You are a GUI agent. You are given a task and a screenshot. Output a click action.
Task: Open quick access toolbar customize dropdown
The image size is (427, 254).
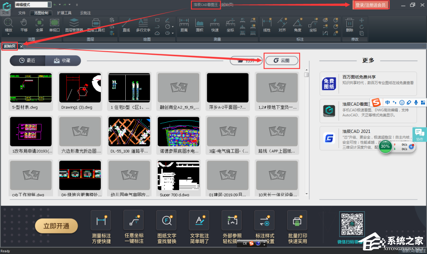(77, 5)
